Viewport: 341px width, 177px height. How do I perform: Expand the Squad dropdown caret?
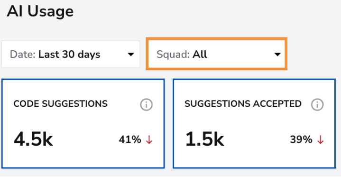[x=277, y=55]
